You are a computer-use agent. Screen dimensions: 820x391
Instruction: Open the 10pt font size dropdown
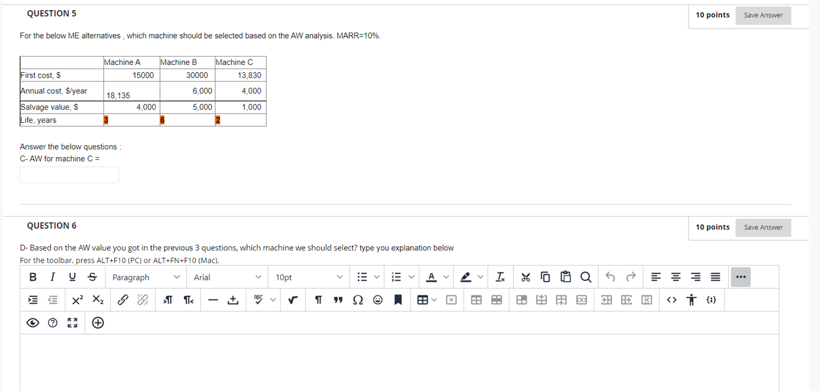309,277
